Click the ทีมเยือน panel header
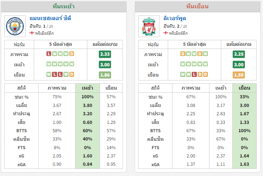Image resolution: width=263 pixels, height=176 pixels. (x=197, y=6)
